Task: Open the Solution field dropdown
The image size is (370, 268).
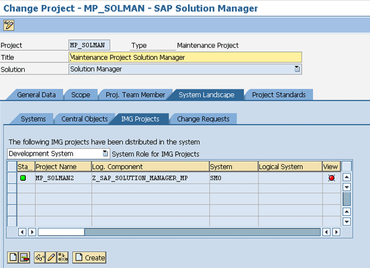Action: [x=297, y=69]
